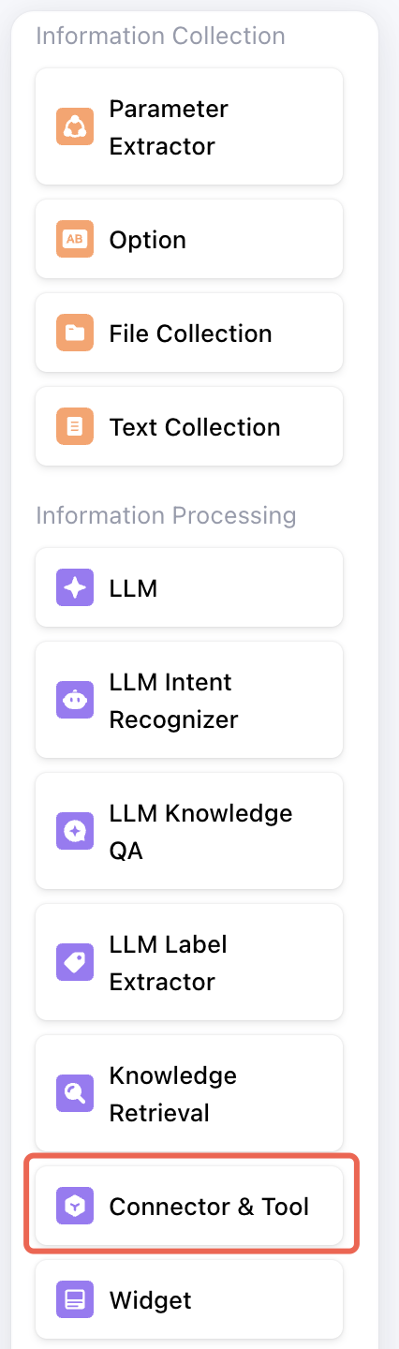The image size is (399, 1349).
Task: Click the Parameter Extractor orange icon
Action: click(74, 126)
